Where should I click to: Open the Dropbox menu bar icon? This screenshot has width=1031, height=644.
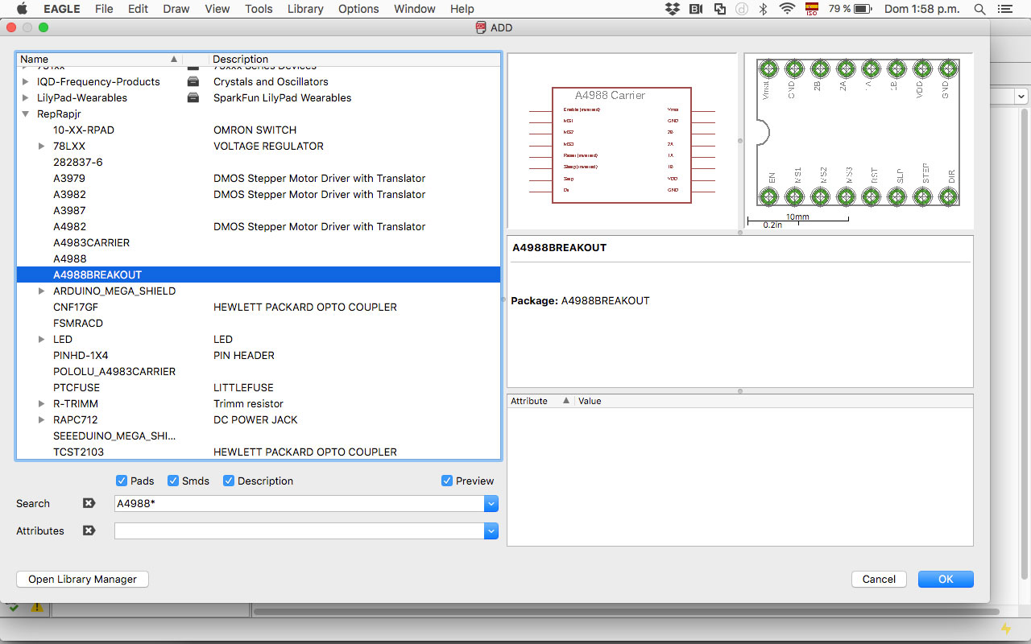coord(673,9)
